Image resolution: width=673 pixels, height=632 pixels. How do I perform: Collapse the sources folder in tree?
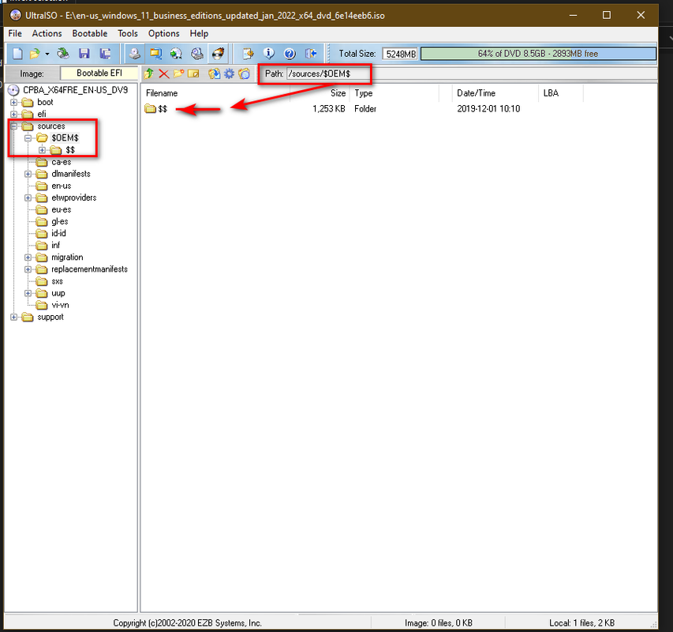[x=13, y=126]
